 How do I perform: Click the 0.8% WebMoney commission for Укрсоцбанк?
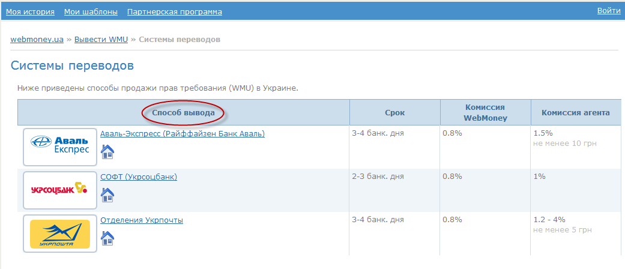point(452,176)
